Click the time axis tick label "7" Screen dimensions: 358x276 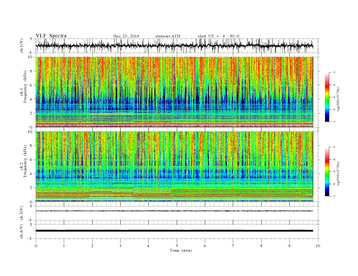pos(233,246)
